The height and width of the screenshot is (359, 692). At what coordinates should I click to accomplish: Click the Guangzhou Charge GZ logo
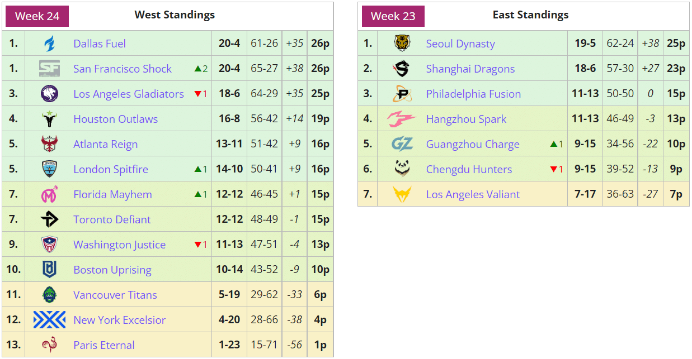(402, 144)
